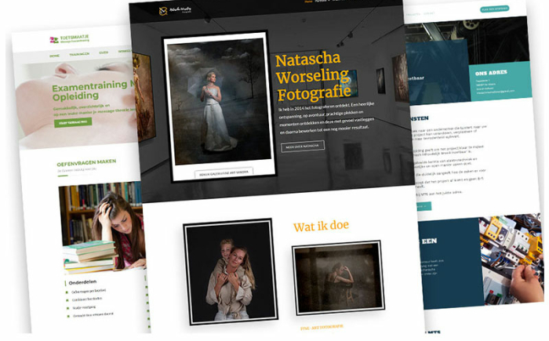Click the 'Onderdelen' list heading
This screenshot has width=549, height=341.
point(82,282)
